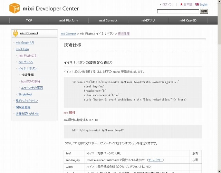Viewport: 221px width, 173px height.
Task: Click the href table cell
Action: click(74, 153)
